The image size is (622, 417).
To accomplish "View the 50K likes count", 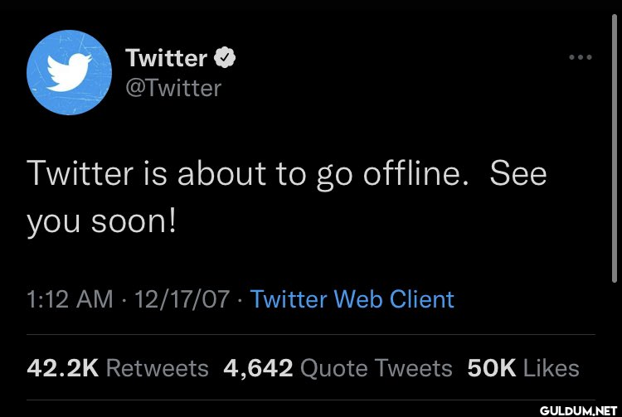I will click(492, 368).
